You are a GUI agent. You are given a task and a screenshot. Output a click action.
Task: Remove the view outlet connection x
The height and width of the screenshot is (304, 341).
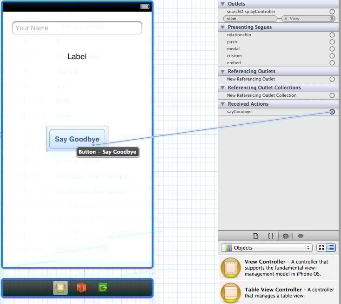click(286, 19)
